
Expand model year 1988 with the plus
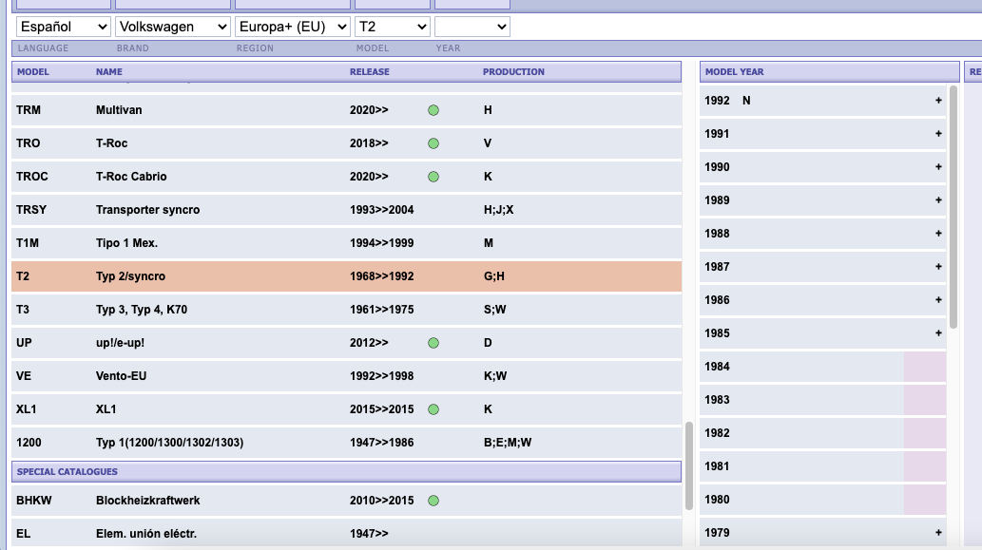[938, 234]
